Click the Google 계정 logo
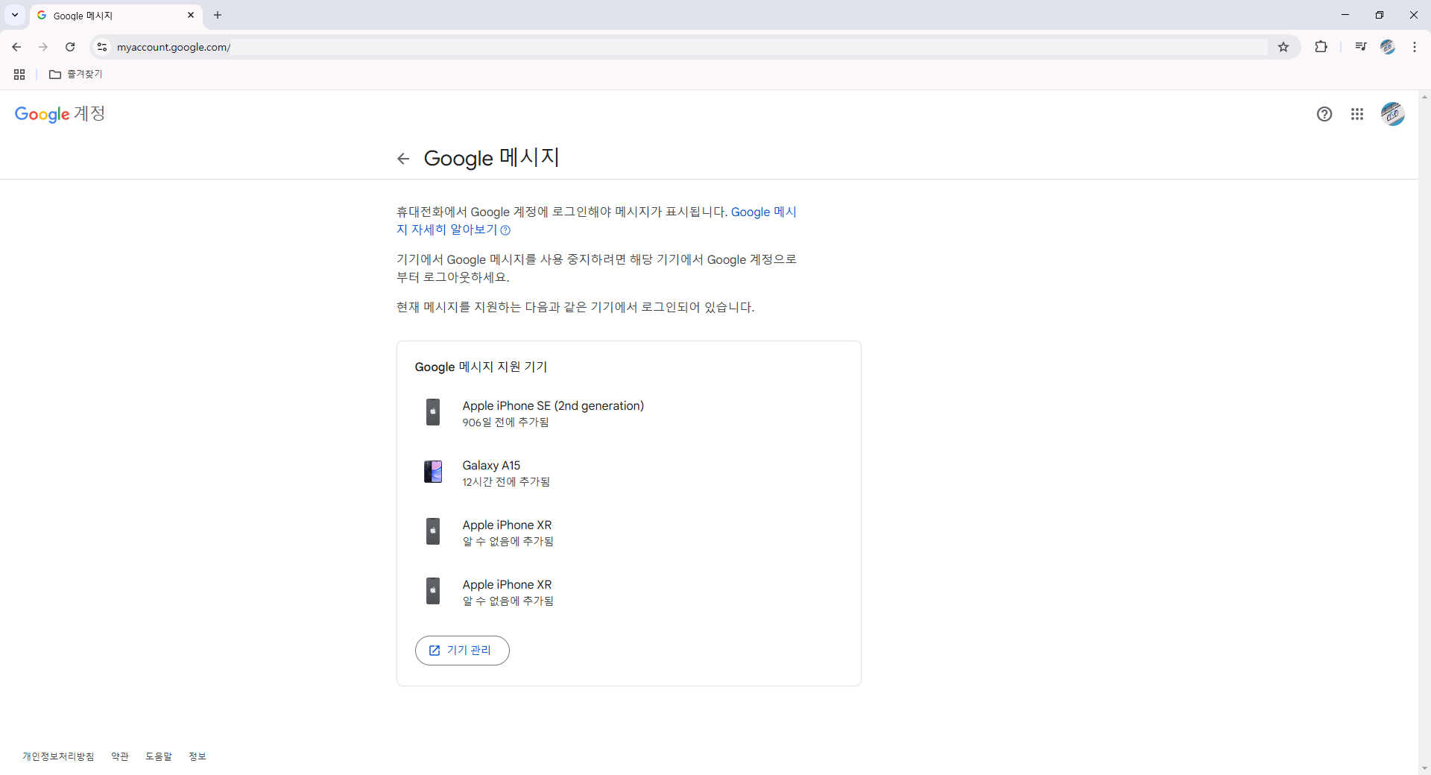Viewport: 1431px width, 775px height. click(x=60, y=114)
